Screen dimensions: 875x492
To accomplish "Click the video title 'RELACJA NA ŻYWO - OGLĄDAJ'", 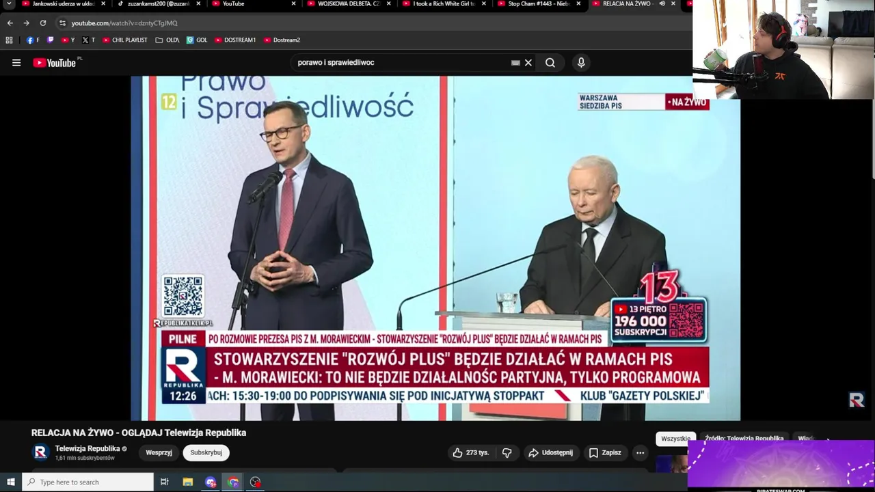I will pos(139,433).
